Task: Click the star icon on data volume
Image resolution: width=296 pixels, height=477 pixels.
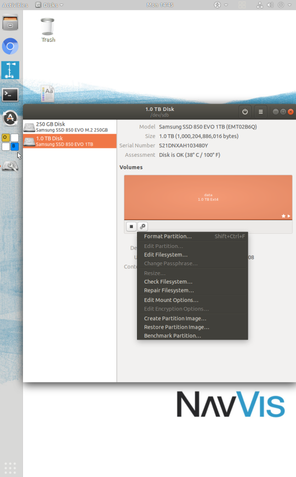Action: (283, 216)
